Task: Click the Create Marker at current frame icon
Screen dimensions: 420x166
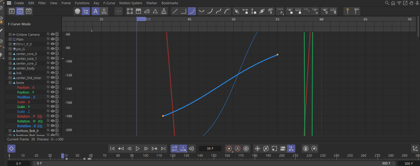Action: click(x=348, y=11)
